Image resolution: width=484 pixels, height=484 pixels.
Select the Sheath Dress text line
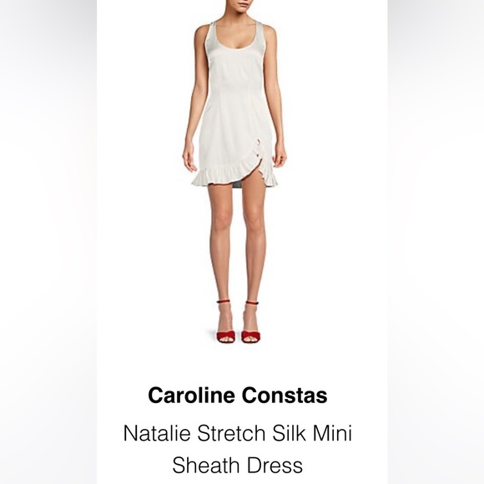tap(237, 465)
